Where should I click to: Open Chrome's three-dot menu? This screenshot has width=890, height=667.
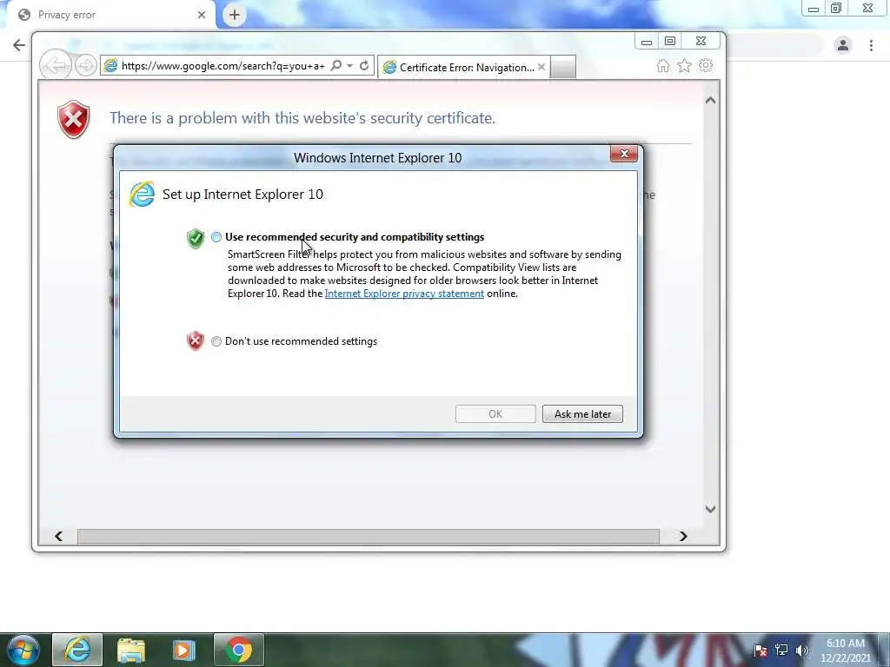(x=871, y=45)
